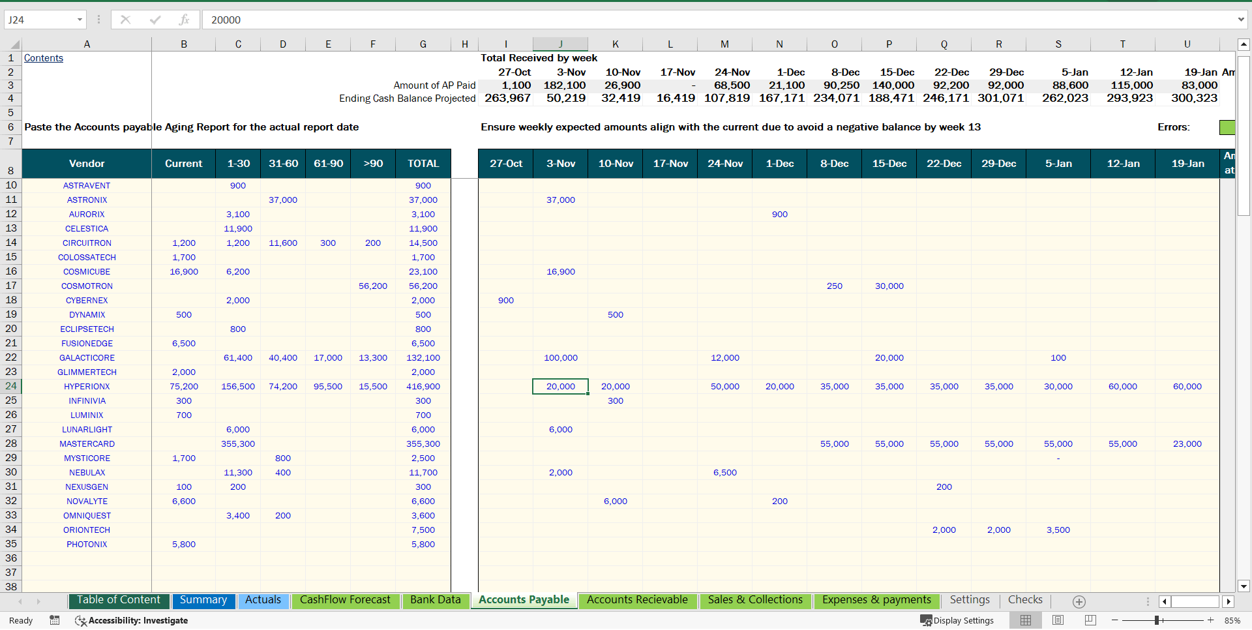Switch to the Actuals sheet tab

(263, 600)
